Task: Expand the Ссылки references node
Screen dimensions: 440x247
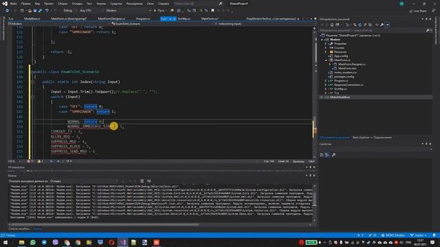Action: [326, 48]
